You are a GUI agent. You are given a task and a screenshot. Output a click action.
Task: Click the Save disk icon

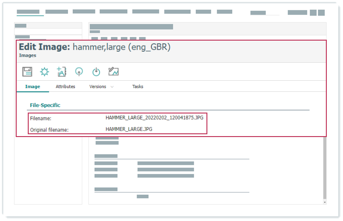pos(27,72)
